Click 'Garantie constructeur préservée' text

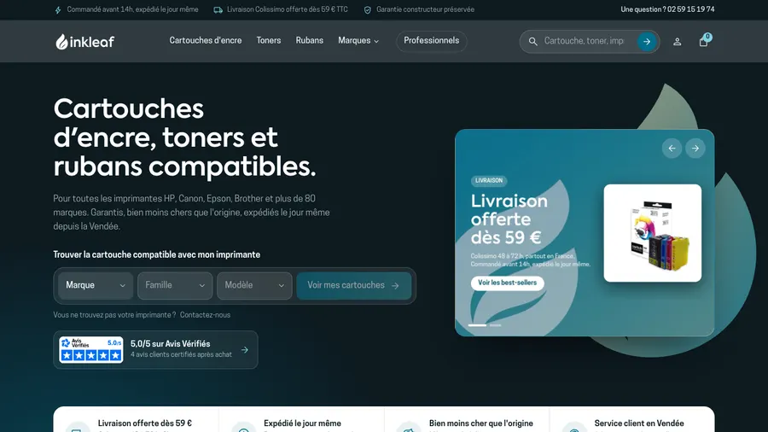pos(425,9)
